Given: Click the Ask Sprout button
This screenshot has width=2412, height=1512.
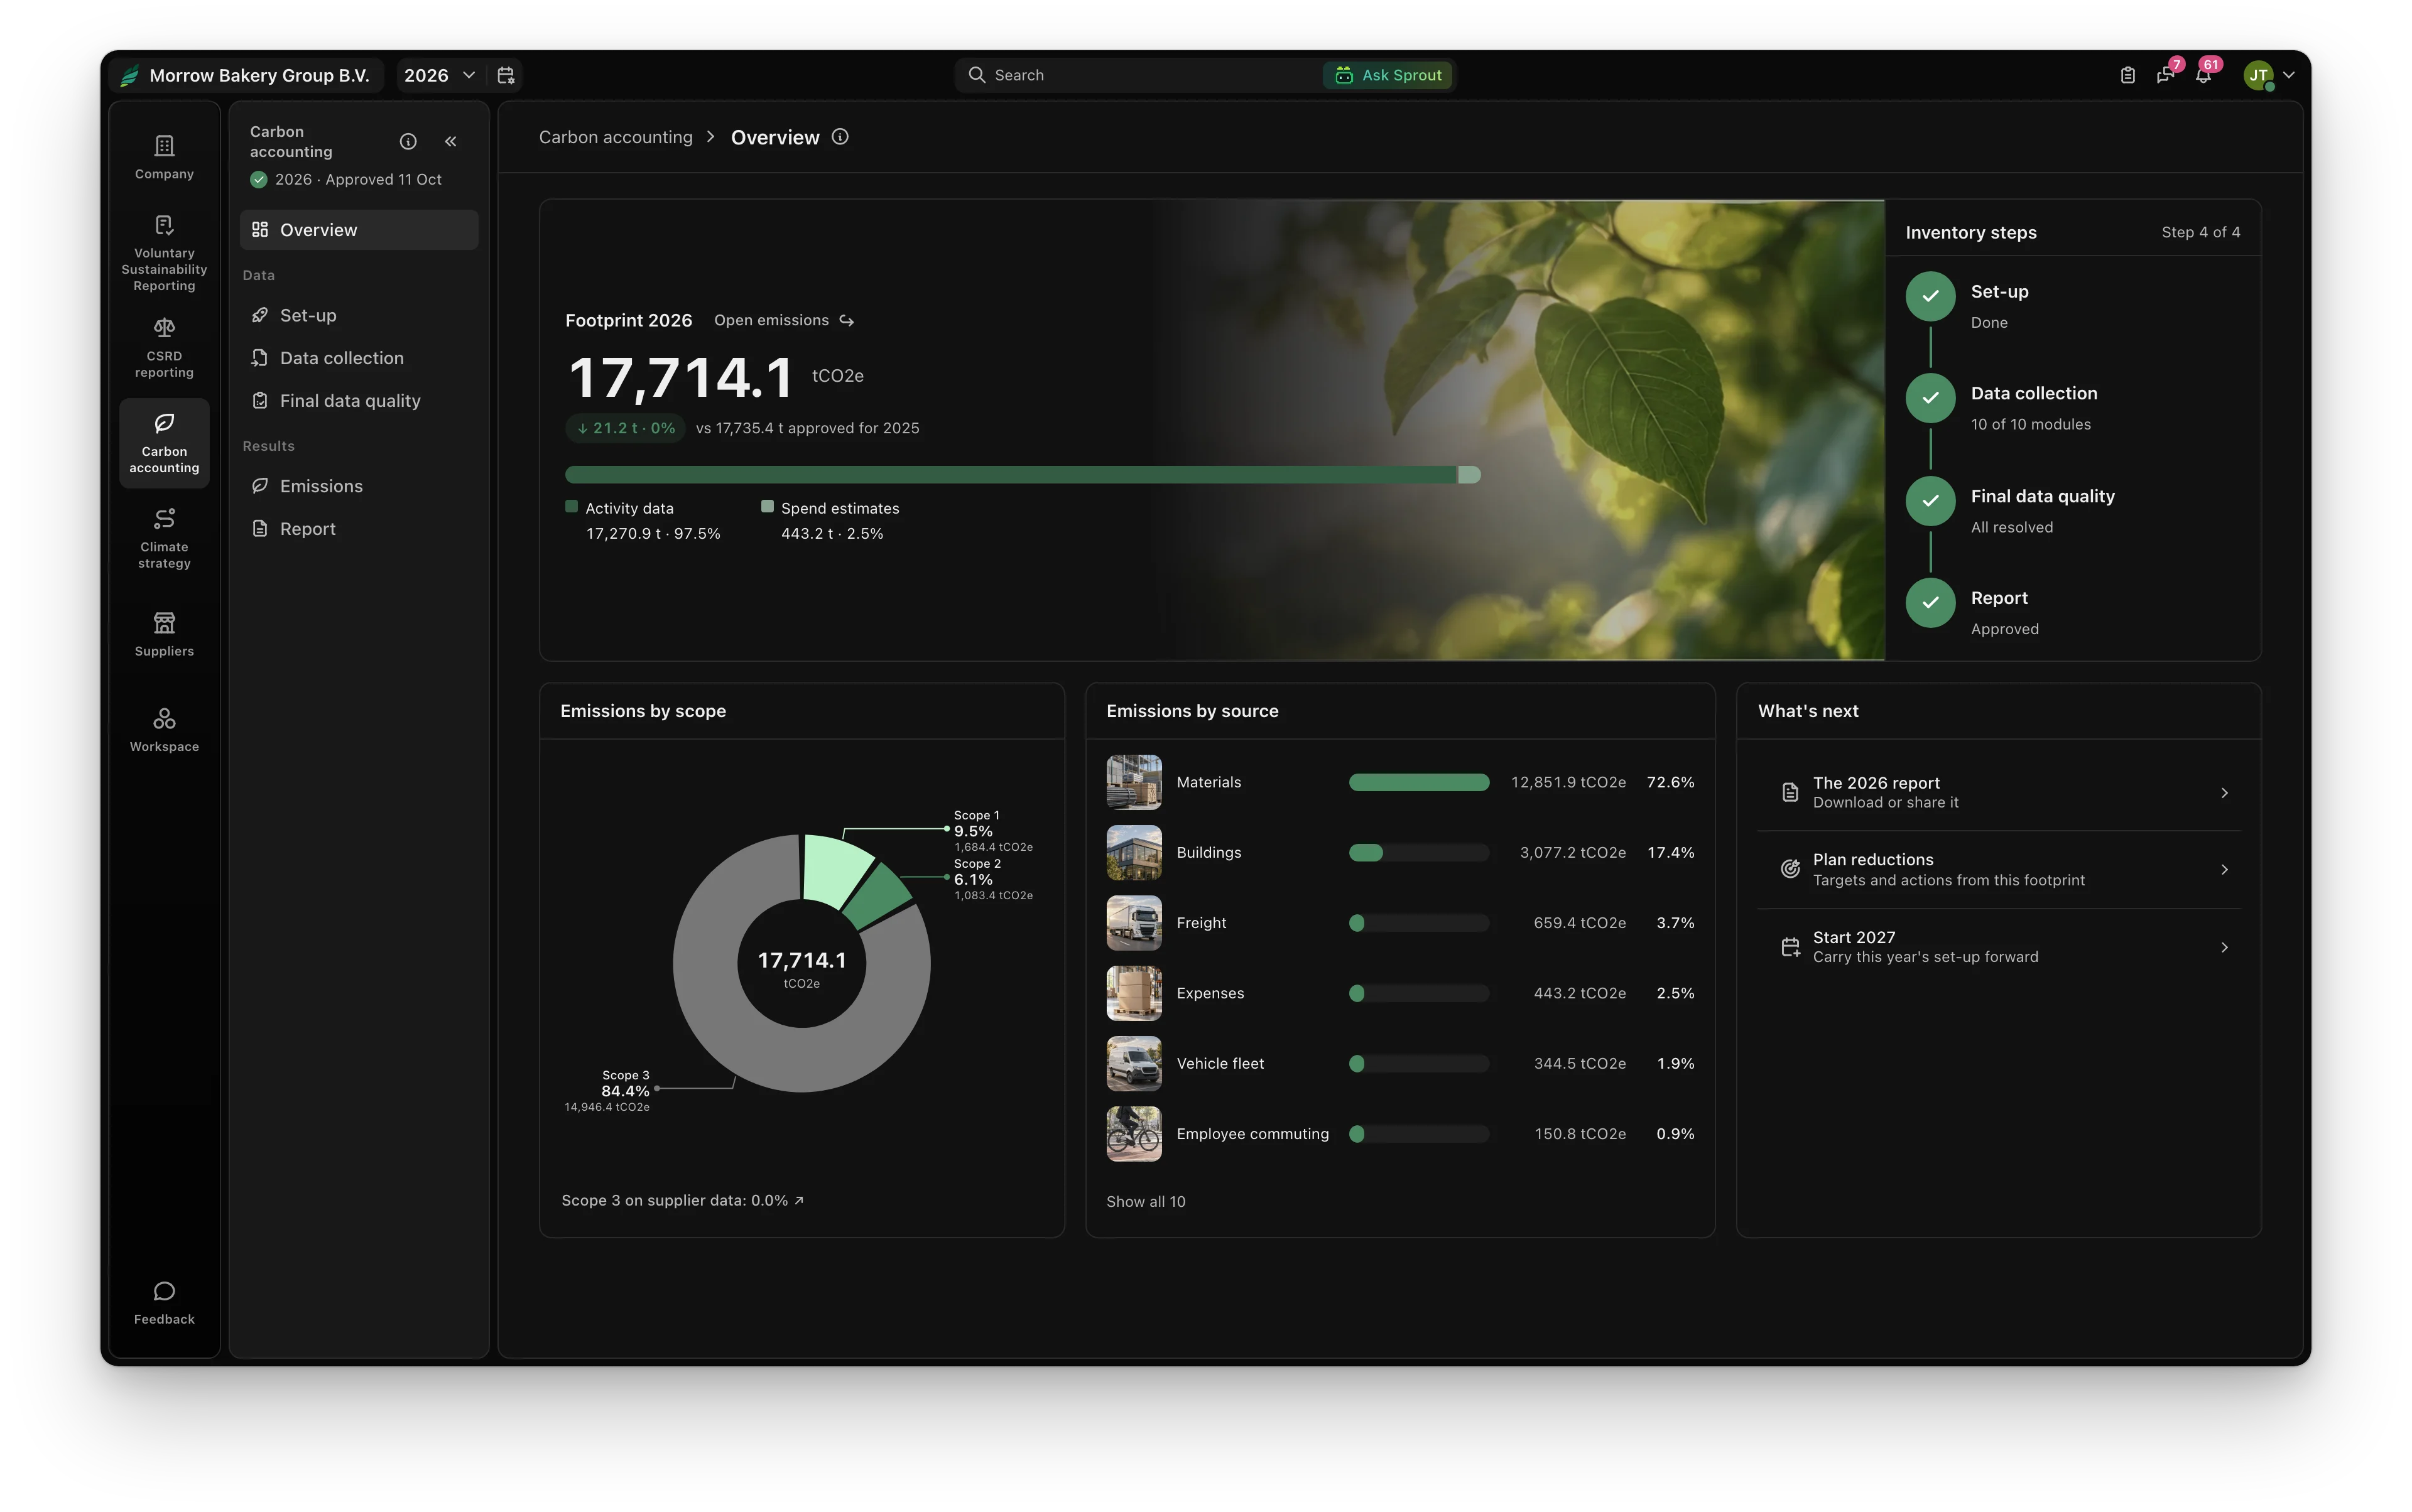Looking at the screenshot, I should coord(1388,75).
